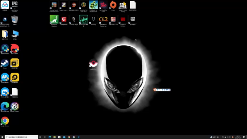The width and height of the screenshot is (247, 139).
Task: Open Microsoft Store on taskbar
Action: coord(59,137)
